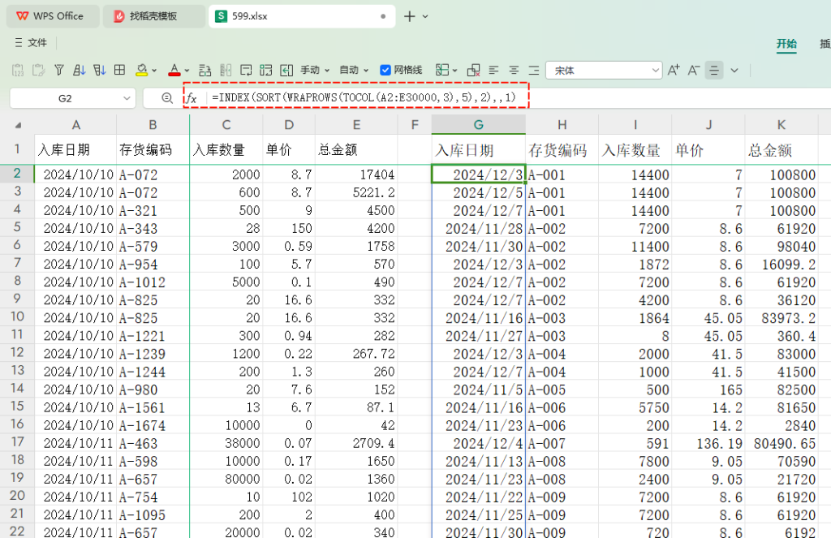Click cell K7 value 16099.2
Image resolution: width=831 pixels, height=538 pixels.
781,264
